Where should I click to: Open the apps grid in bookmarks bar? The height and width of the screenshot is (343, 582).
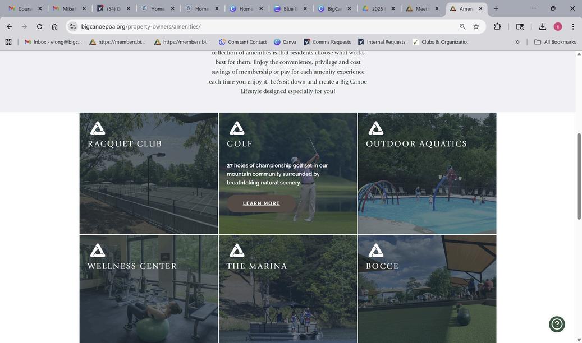pos(8,42)
